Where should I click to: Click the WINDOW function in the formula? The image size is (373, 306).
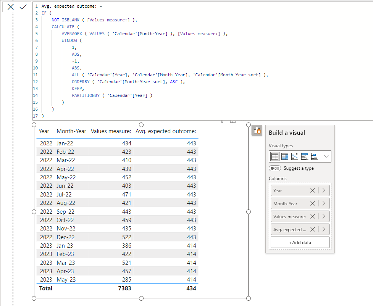[69, 40]
